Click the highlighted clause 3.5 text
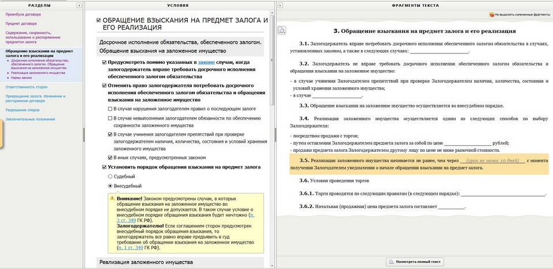 click(419, 164)
